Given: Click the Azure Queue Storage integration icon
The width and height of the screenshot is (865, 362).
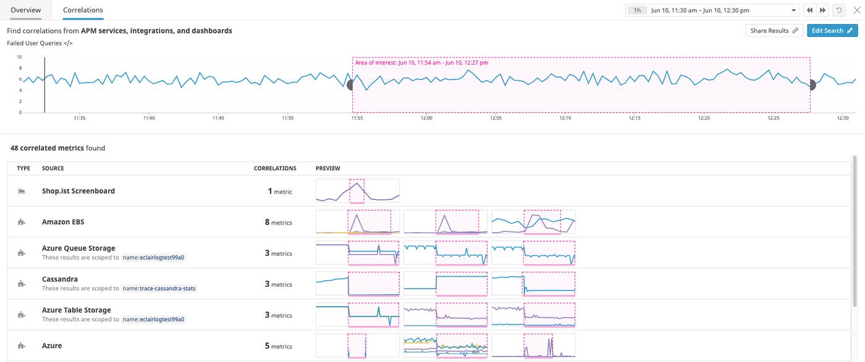Looking at the screenshot, I should tap(21, 252).
